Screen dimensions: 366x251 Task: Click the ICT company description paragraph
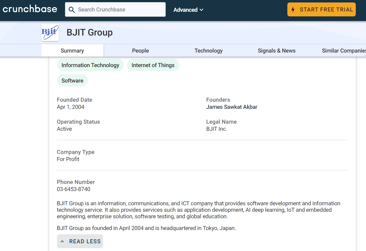pyautogui.click(x=198, y=210)
